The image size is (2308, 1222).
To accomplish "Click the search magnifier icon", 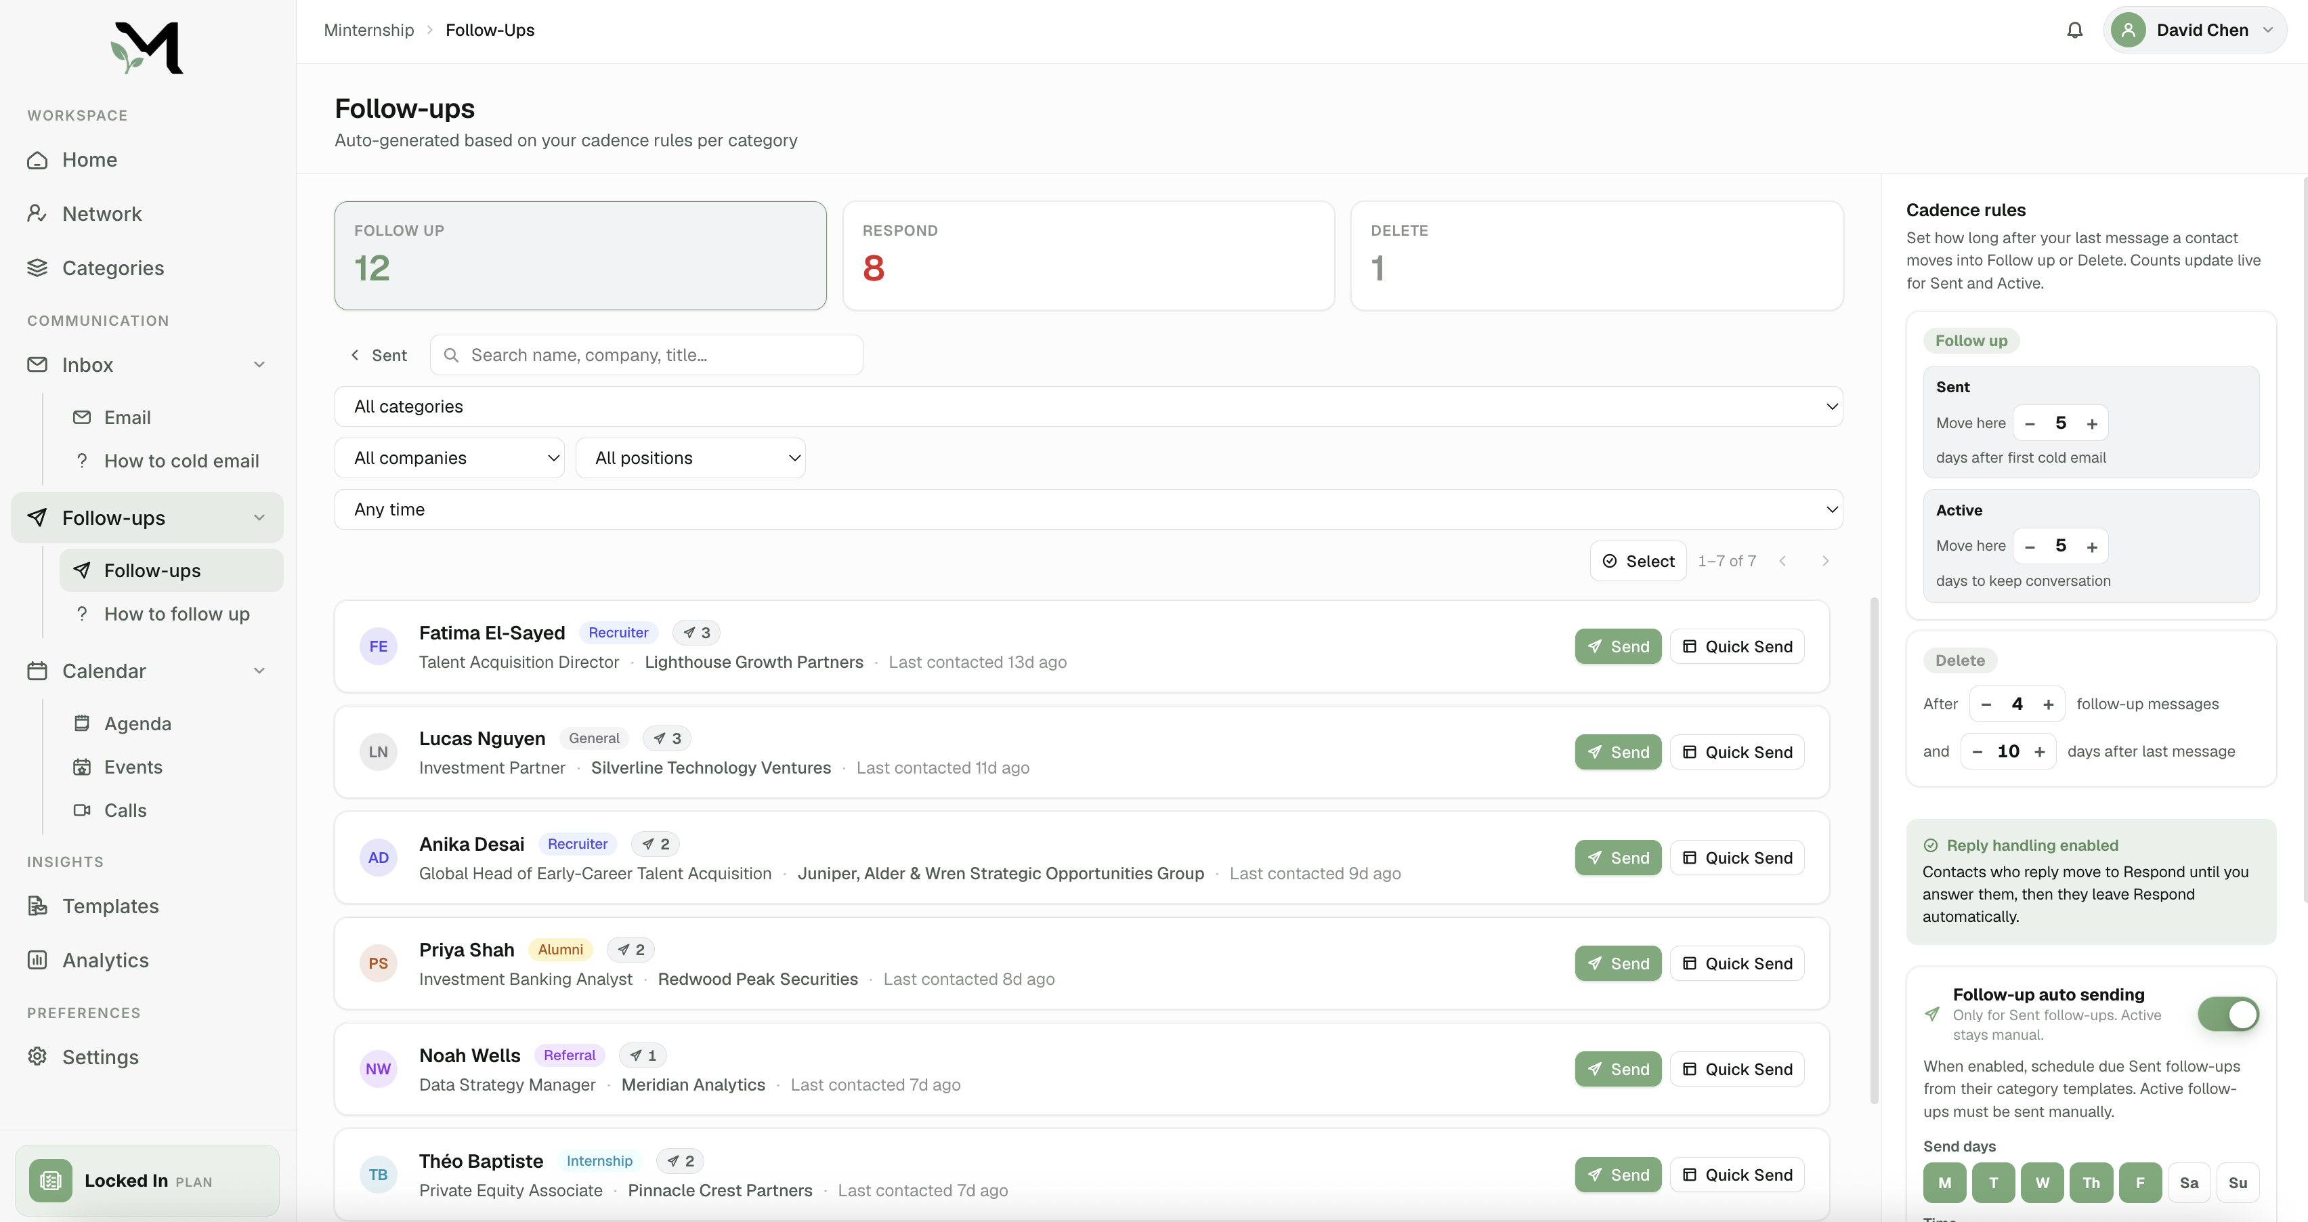I will 452,355.
